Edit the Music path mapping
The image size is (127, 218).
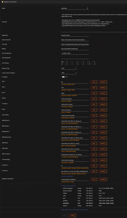pos(94,110)
